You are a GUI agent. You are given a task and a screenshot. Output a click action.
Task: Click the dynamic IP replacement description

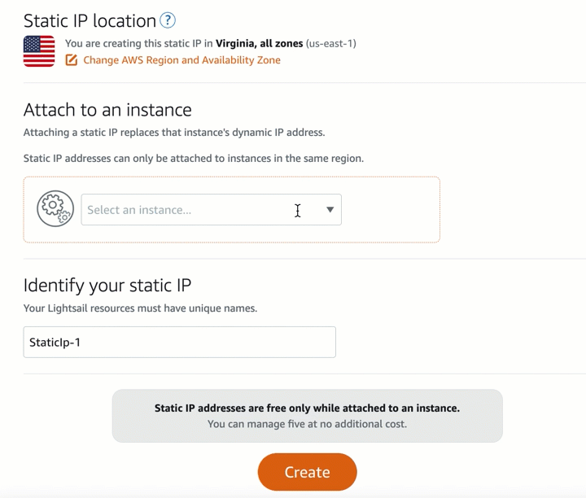174,133
